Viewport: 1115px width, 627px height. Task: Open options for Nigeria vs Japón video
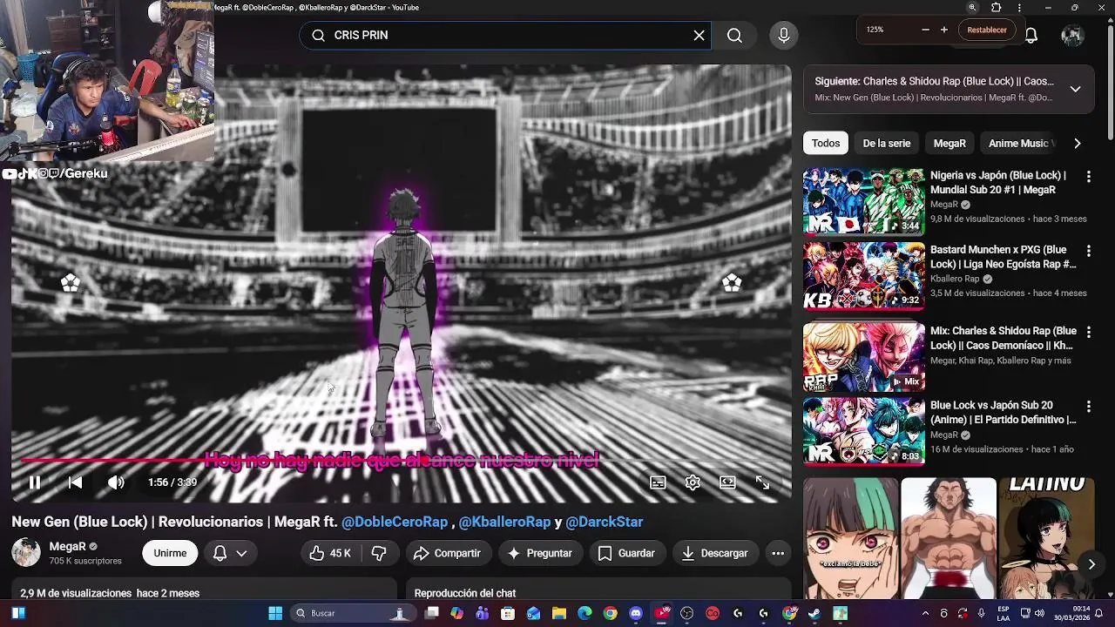tap(1088, 177)
